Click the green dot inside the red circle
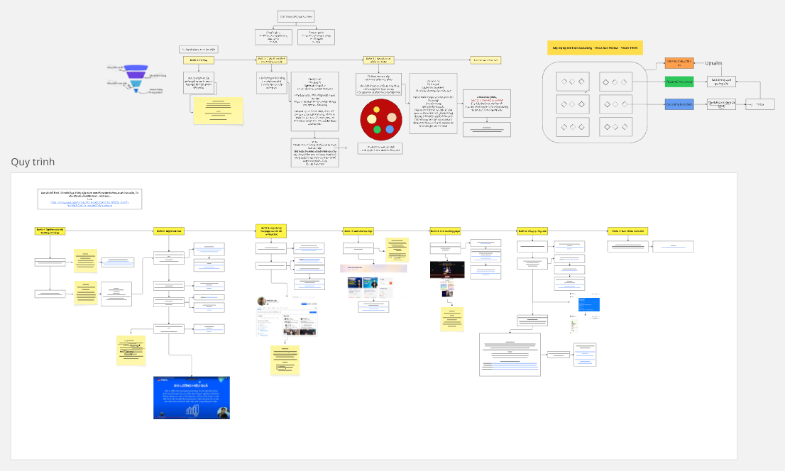This screenshot has width=785, height=471. click(x=378, y=129)
